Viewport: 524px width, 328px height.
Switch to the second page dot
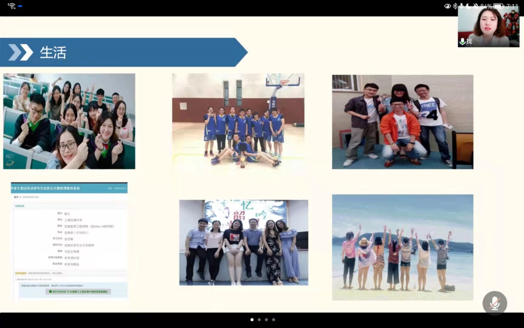tap(259, 319)
